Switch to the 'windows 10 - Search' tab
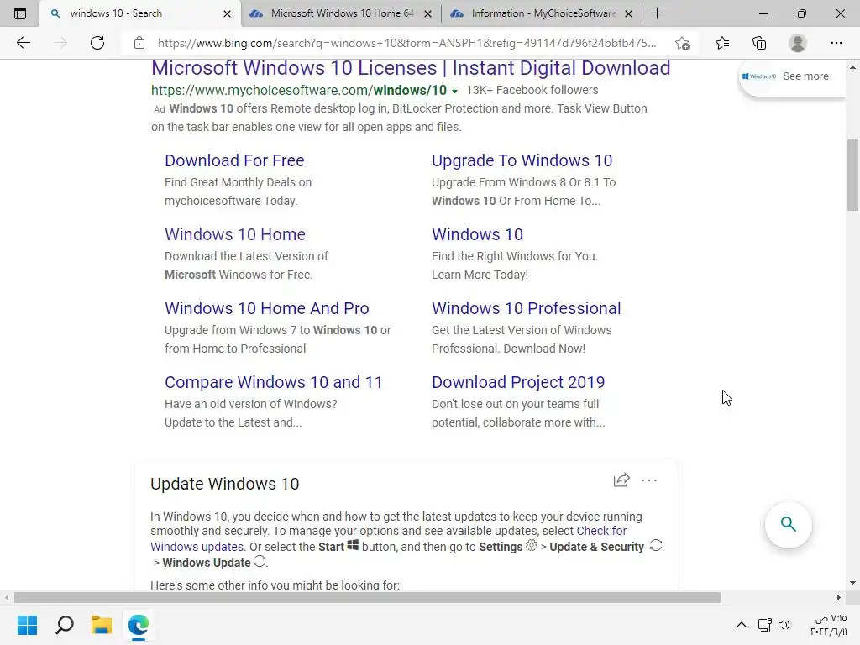This screenshot has height=645, width=860. (140, 13)
